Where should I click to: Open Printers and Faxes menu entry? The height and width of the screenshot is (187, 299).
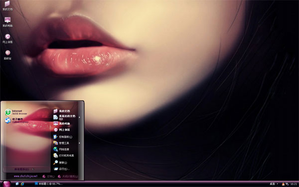(63, 156)
